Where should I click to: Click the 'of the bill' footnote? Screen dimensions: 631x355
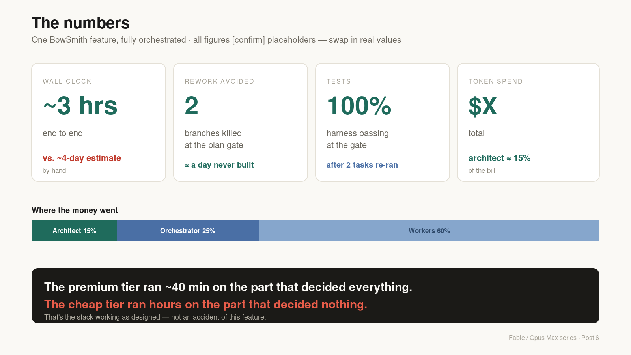click(482, 170)
